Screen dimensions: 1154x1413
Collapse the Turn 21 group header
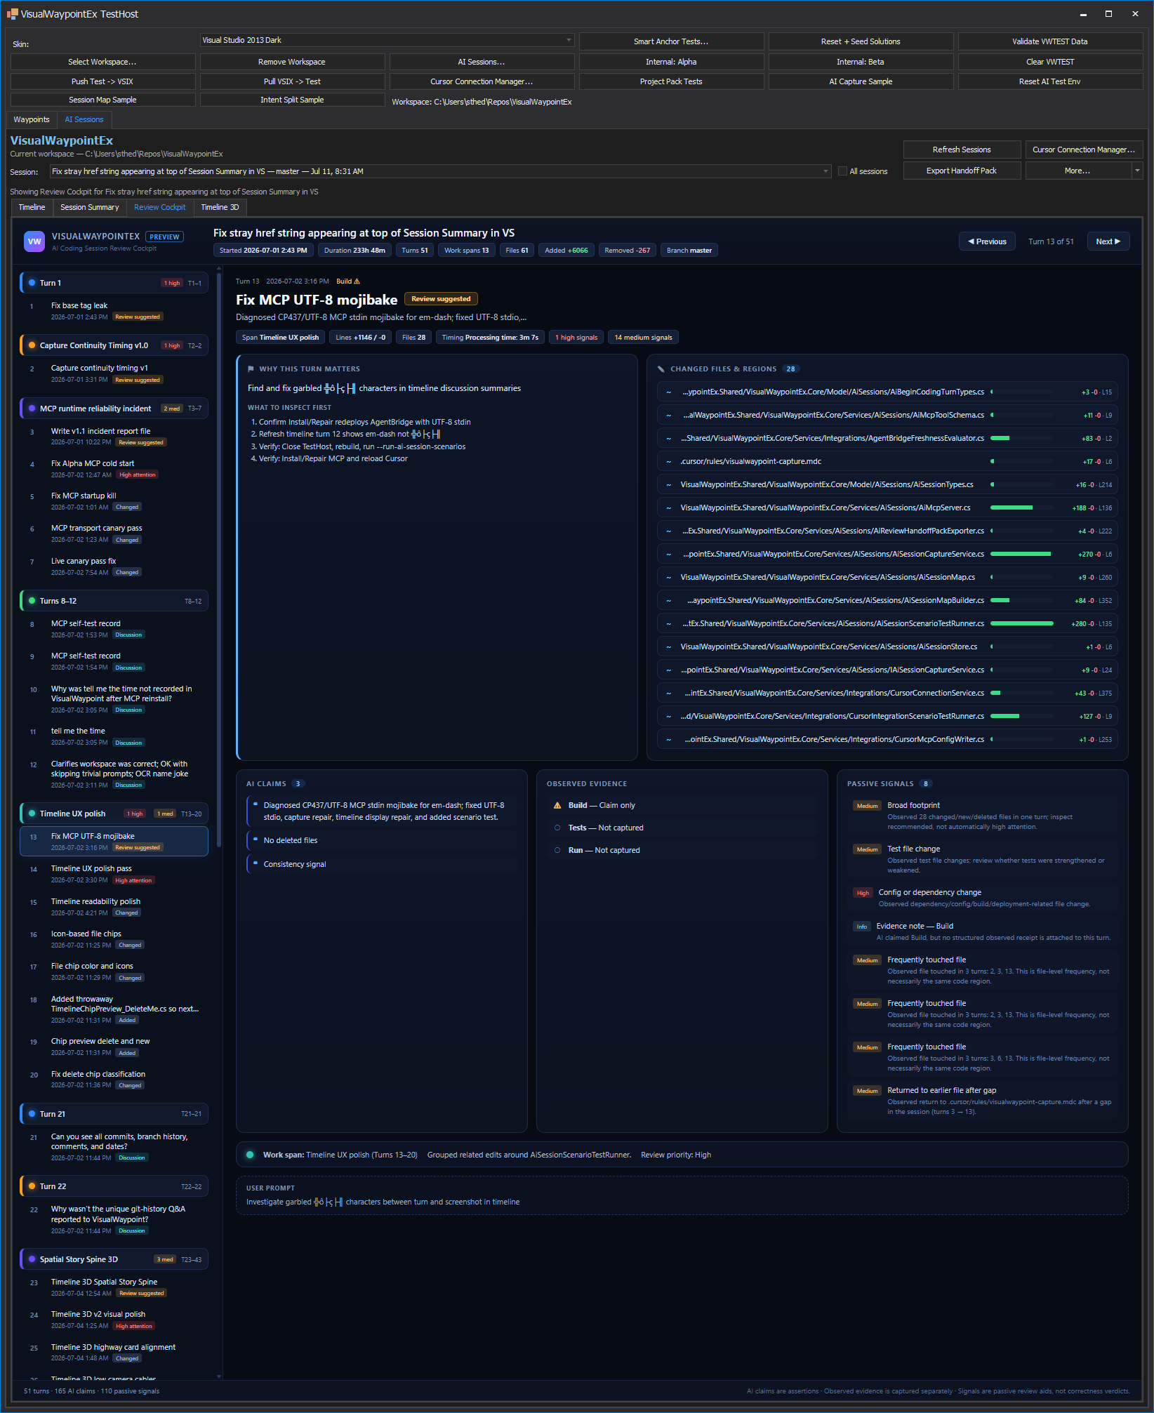tap(114, 1114)
